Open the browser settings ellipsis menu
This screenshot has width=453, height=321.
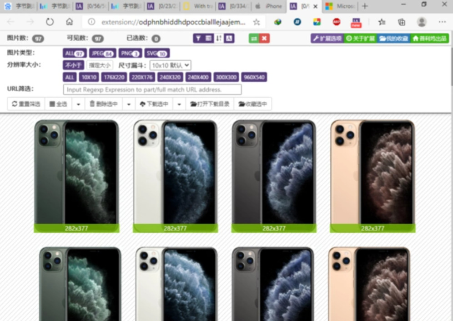[442, 22]
